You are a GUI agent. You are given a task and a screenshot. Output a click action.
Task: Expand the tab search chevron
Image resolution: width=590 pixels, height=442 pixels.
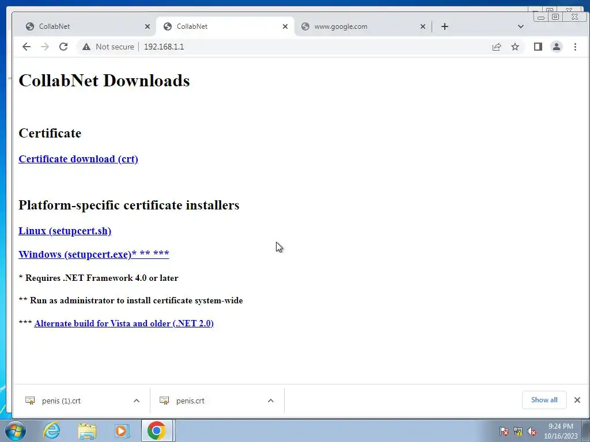pos(521,26)
